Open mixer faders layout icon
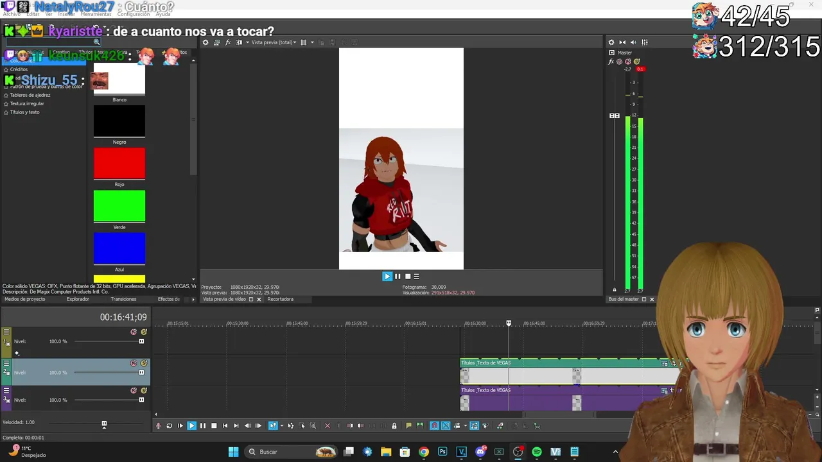This screenshot has width=822, height=462. click(645, 42)
